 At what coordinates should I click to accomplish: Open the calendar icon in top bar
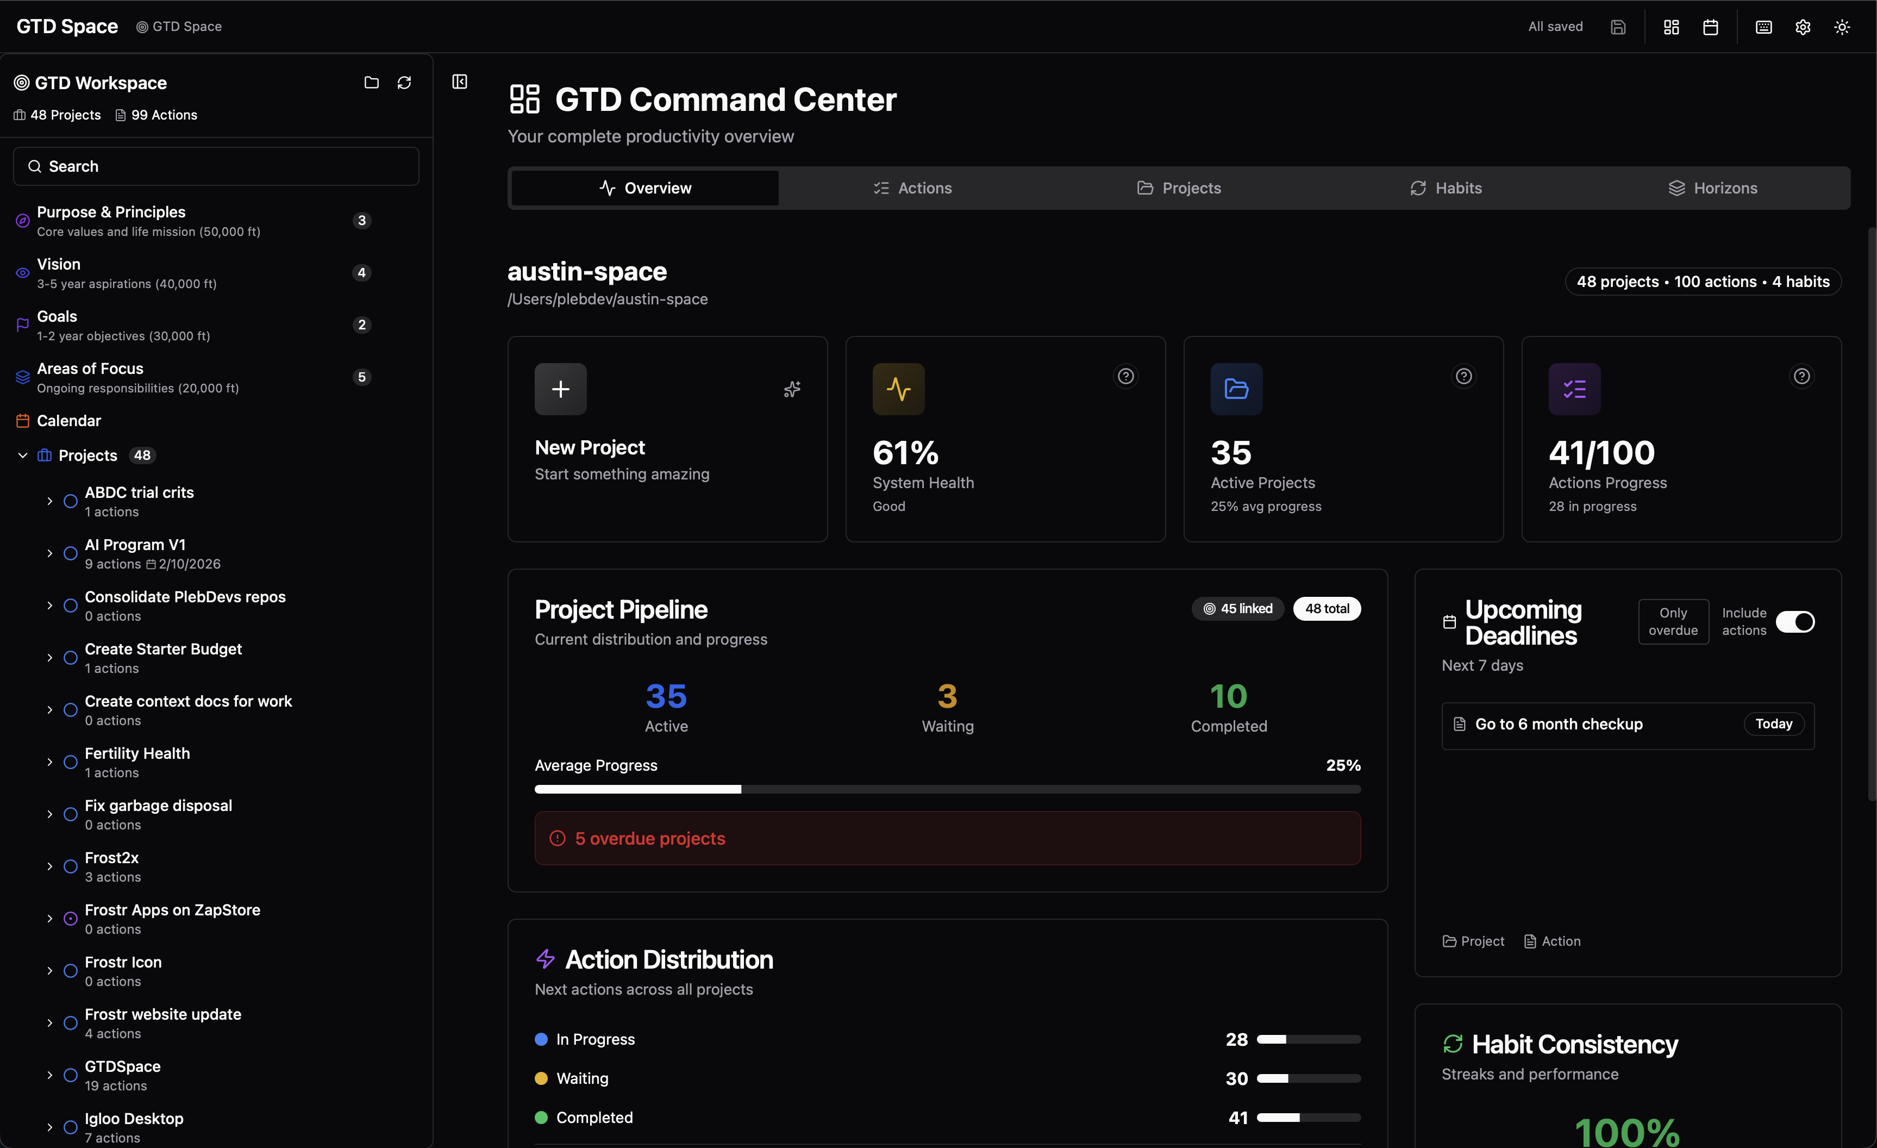coord(1710,27)
